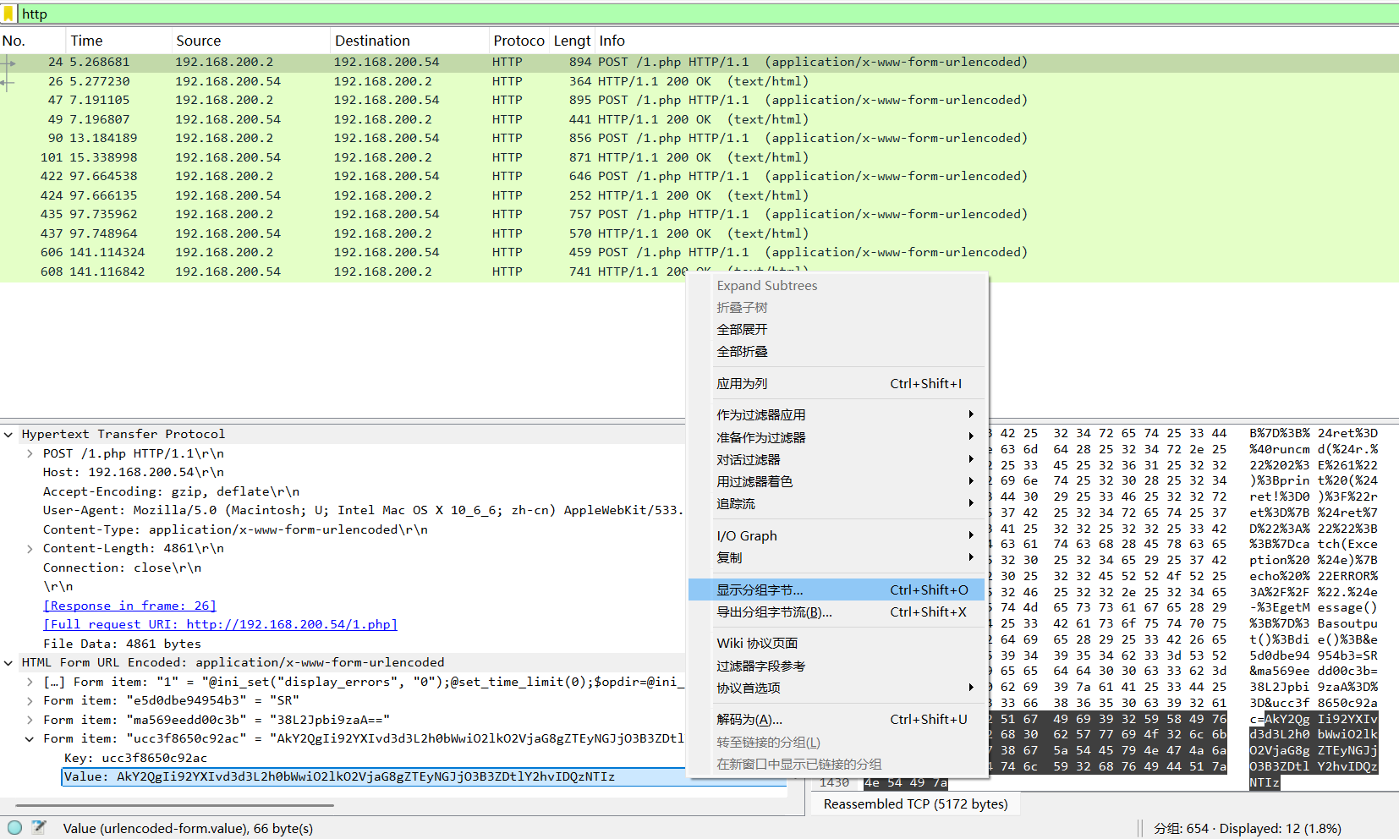Screen dimensions: 1399x839
Task: Choose 全部展开 in the context menu
Action: pos(837,330)
